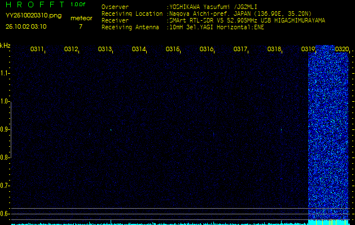Viewport: 355px width, 225px height.
Task: Click the 0318 time marker
Action: [274, 49]
